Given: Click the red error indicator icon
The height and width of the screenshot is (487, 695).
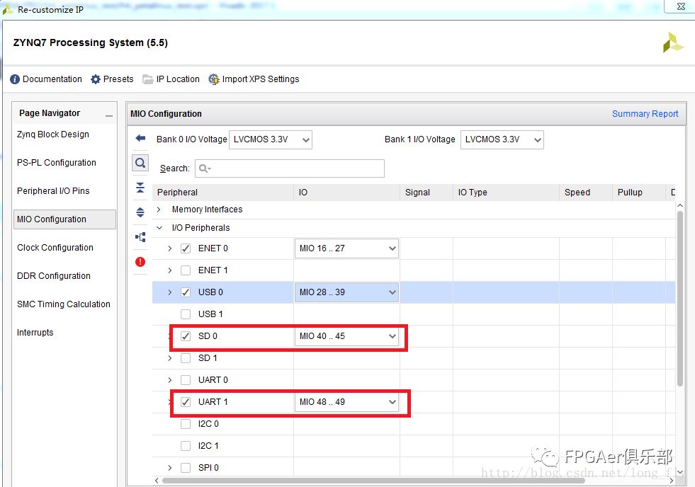Looking at the screenshot, I should [x=140, y=262].
